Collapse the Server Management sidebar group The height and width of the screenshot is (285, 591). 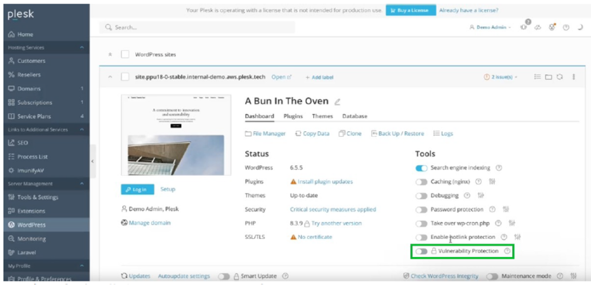pyautogui.click(x=82, y=184)
